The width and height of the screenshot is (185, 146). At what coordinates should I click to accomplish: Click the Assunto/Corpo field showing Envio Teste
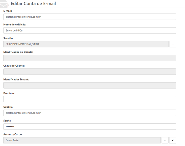pos(82,140)
